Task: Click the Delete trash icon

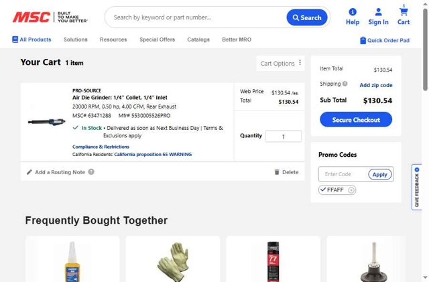Action: tap(277, 172)
